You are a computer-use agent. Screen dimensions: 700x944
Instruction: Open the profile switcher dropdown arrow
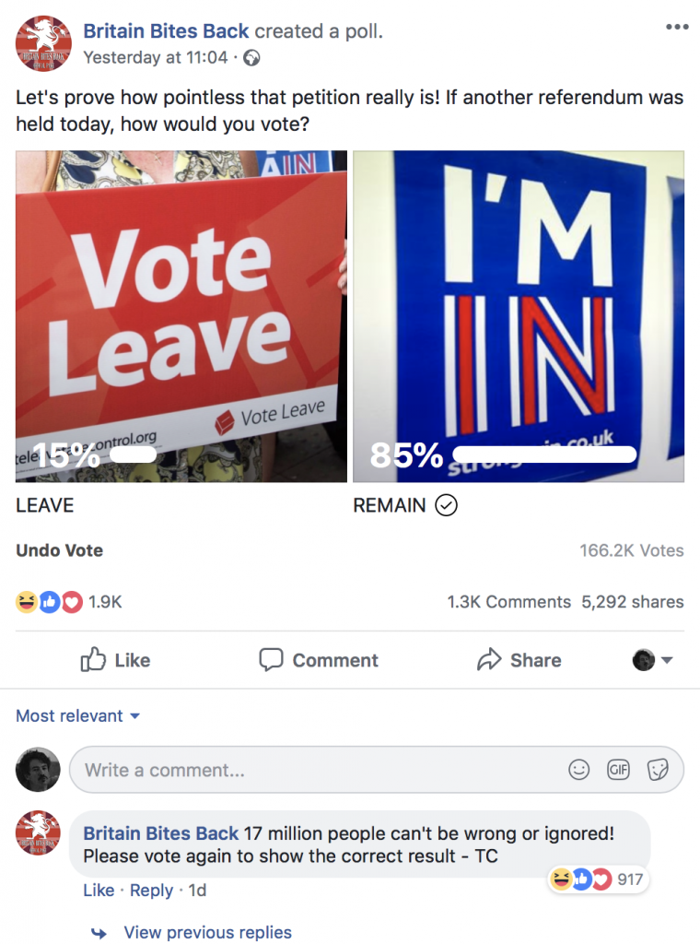coord(667,660)
